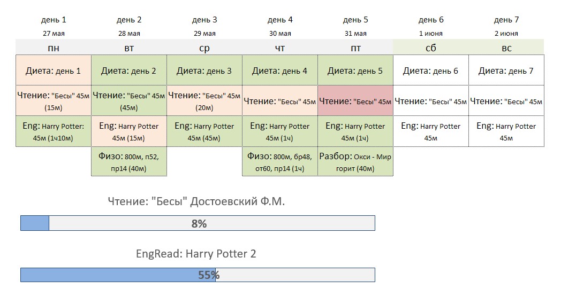This screenshot has height=304, width=561.
Task: Select the 'Физо: 800м, п52, пр14 (40м)' cell
Action: pos(129,161)
